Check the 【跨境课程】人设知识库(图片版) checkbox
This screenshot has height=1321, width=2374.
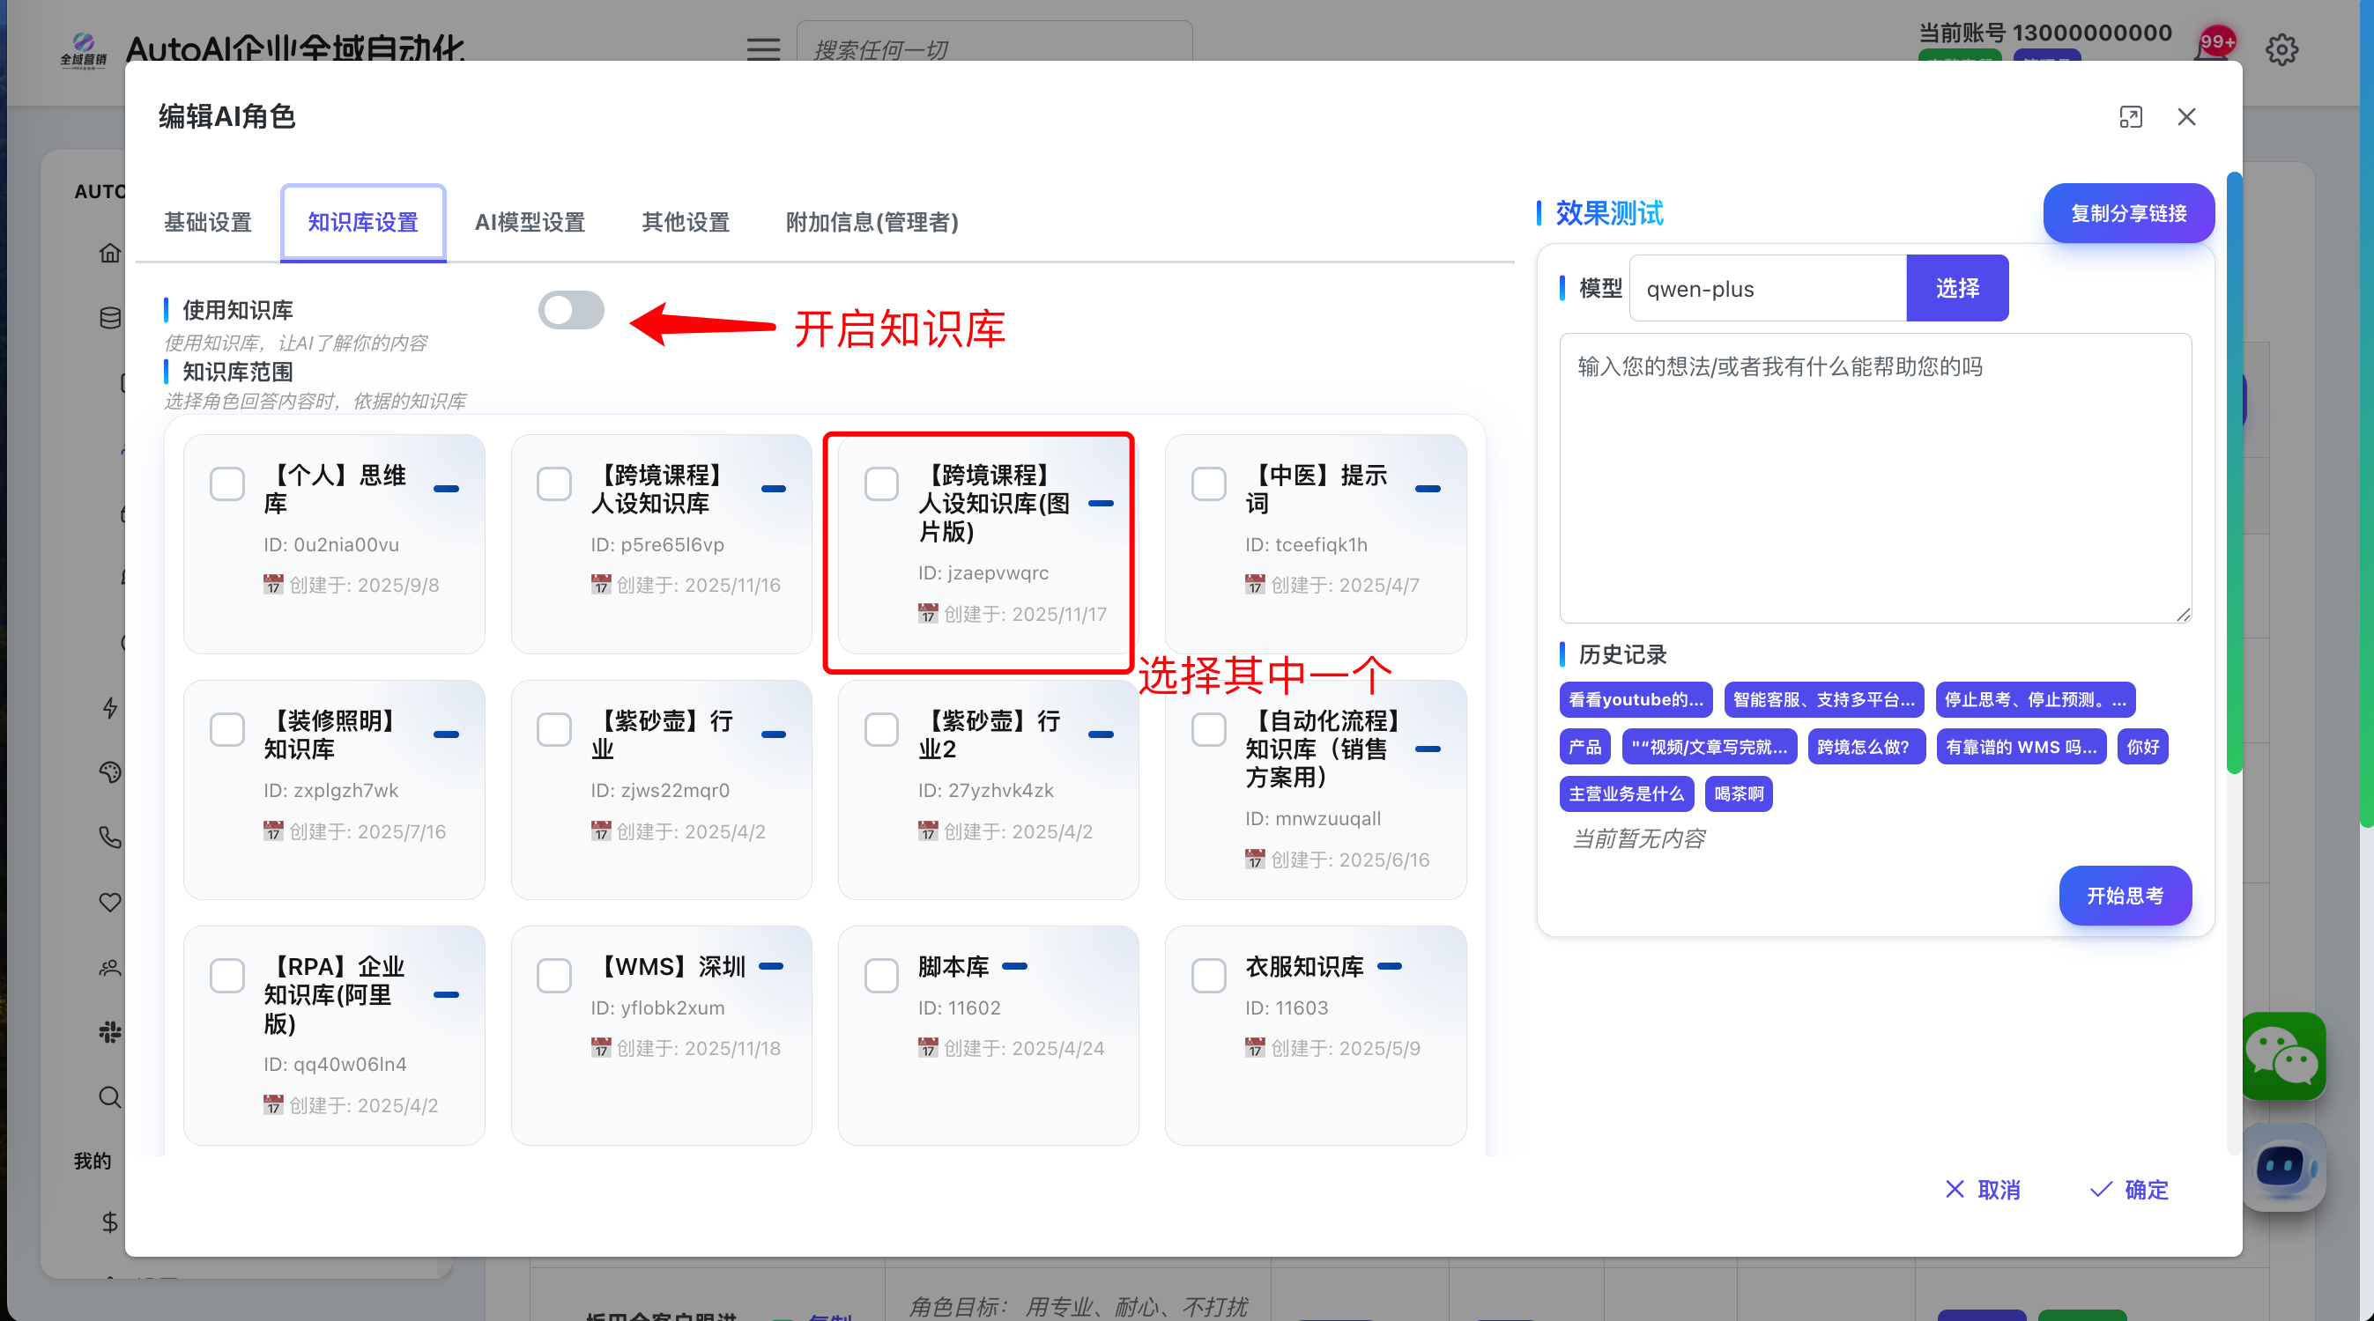pos(881,483)
